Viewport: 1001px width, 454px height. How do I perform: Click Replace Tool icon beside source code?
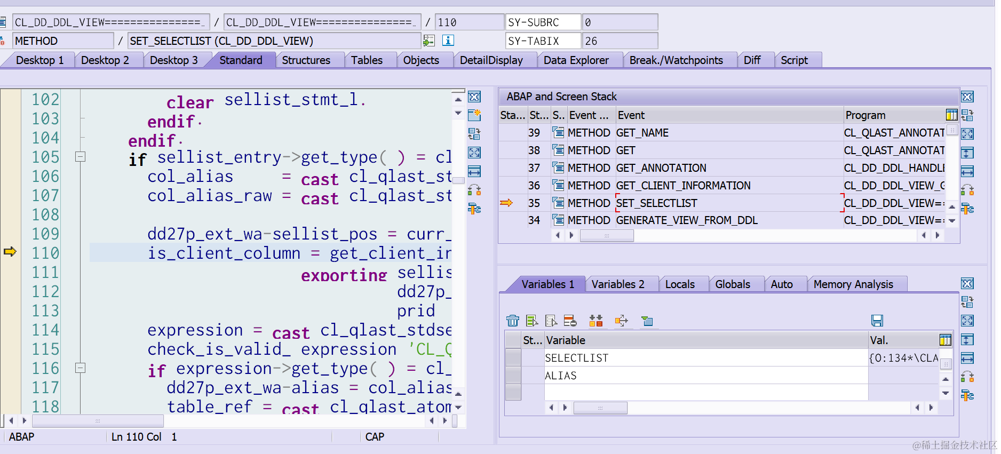(474, 134)
